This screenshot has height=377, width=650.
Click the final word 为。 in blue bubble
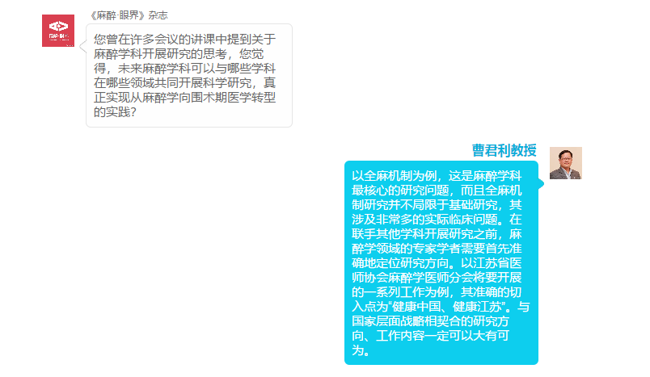[361, 350]
